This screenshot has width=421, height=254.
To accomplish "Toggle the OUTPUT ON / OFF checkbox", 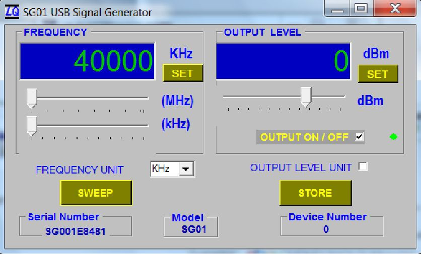I will coord(359,137).
